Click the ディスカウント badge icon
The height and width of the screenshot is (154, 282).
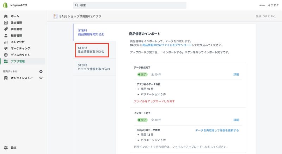[x=6, y=55]
